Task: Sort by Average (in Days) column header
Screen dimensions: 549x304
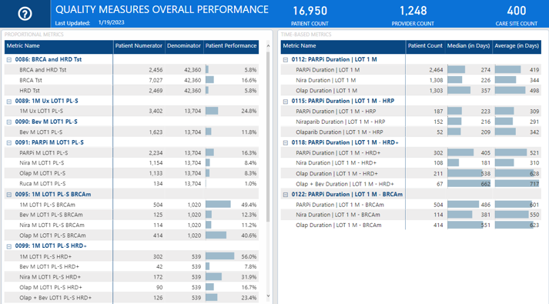Action: (x=517, y=47)
